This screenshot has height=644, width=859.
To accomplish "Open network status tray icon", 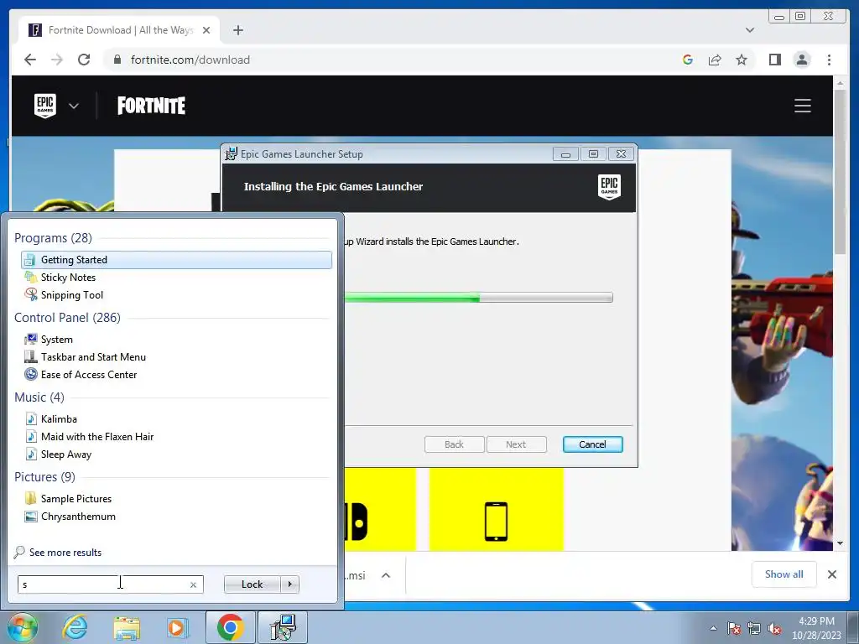I will click(754, 628).
